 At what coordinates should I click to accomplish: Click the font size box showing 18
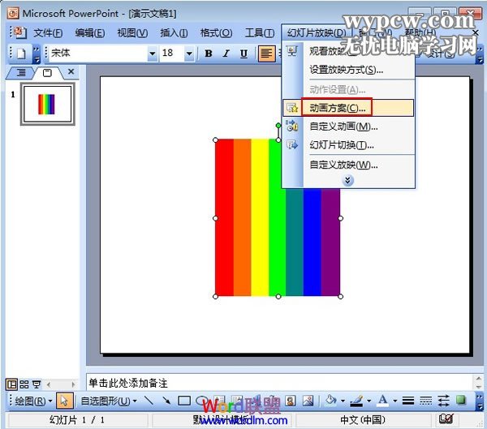coord(172,54)
